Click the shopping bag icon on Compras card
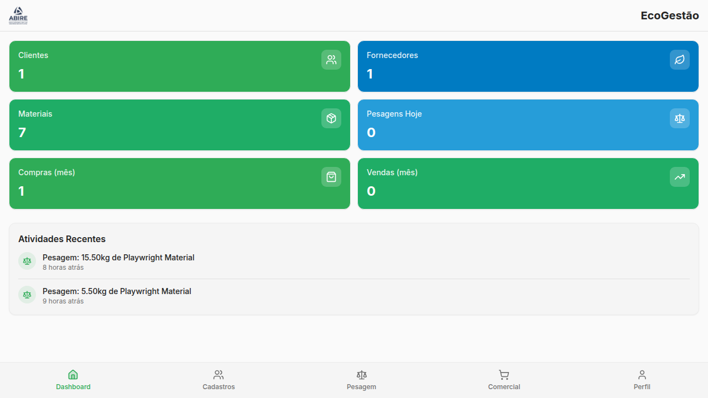The width and height of the screenshot is (708, 398). pyautogui.click(x=331, y=177)
